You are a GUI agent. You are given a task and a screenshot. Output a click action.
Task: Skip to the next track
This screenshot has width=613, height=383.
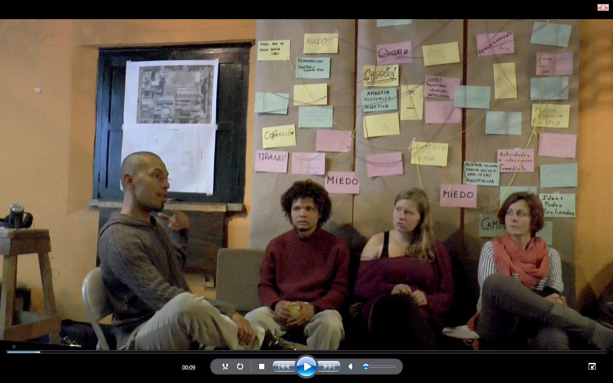pyautogui.click(x=329, y=367)
